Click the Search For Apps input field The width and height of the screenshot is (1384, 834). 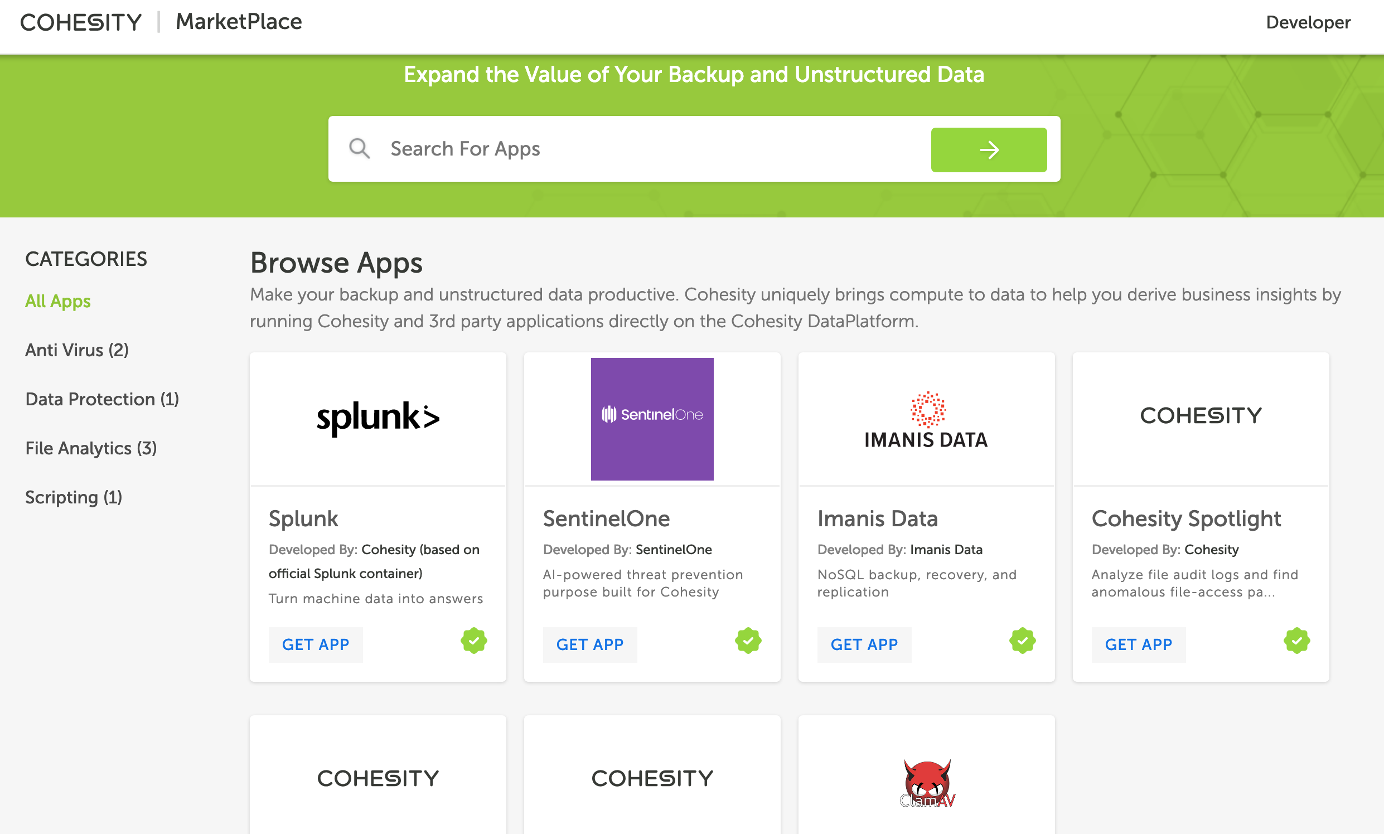(x=618, y=148)
